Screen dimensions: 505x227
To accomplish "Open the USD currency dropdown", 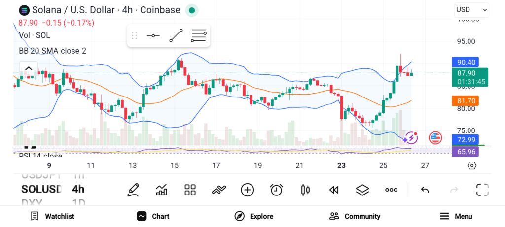I will click(471, 10).
